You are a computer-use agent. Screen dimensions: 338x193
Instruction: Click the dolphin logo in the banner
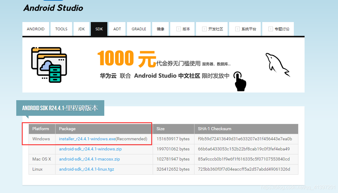[278, 65]
